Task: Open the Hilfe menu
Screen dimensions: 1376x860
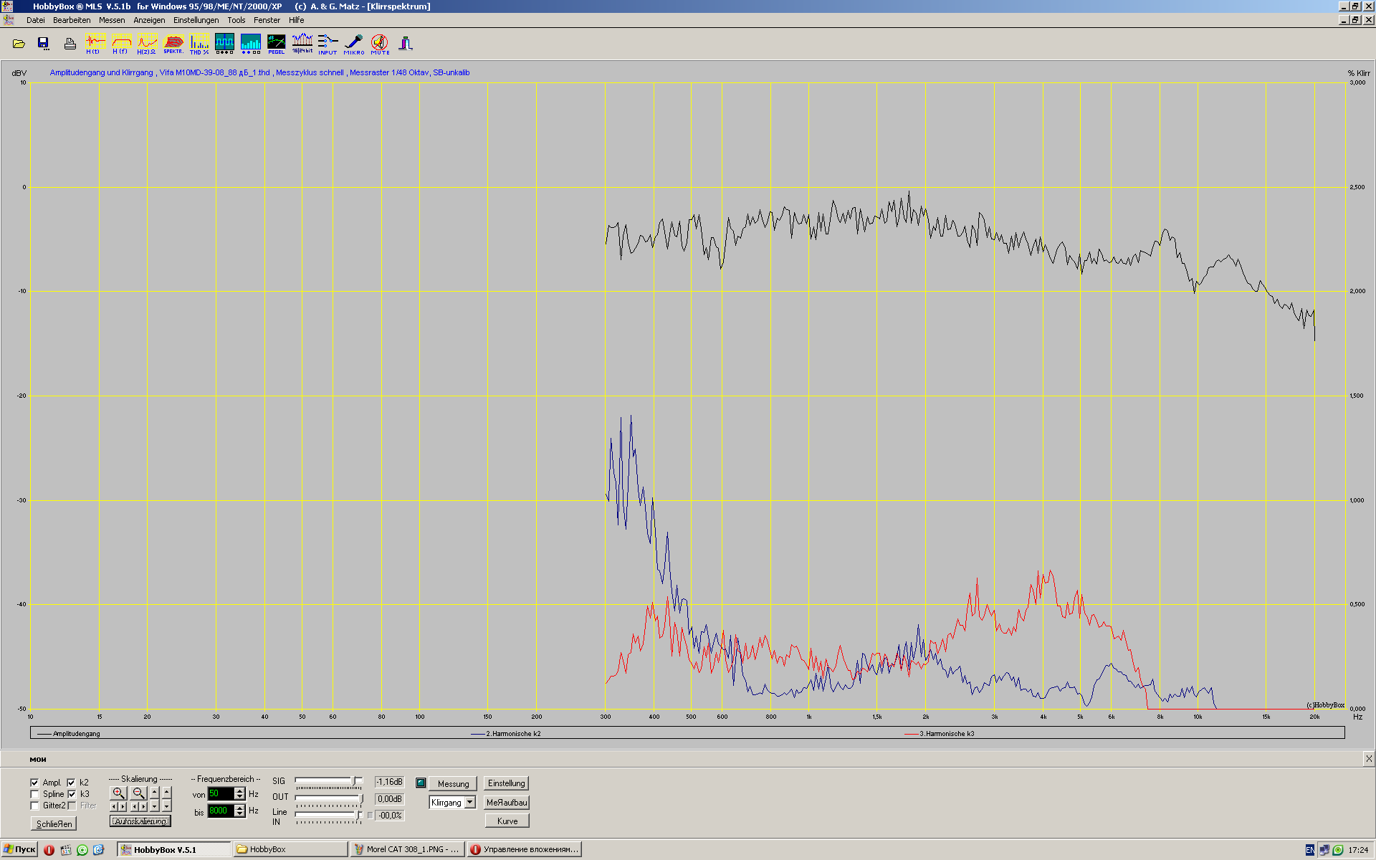Action: click(x=296, y=20)
